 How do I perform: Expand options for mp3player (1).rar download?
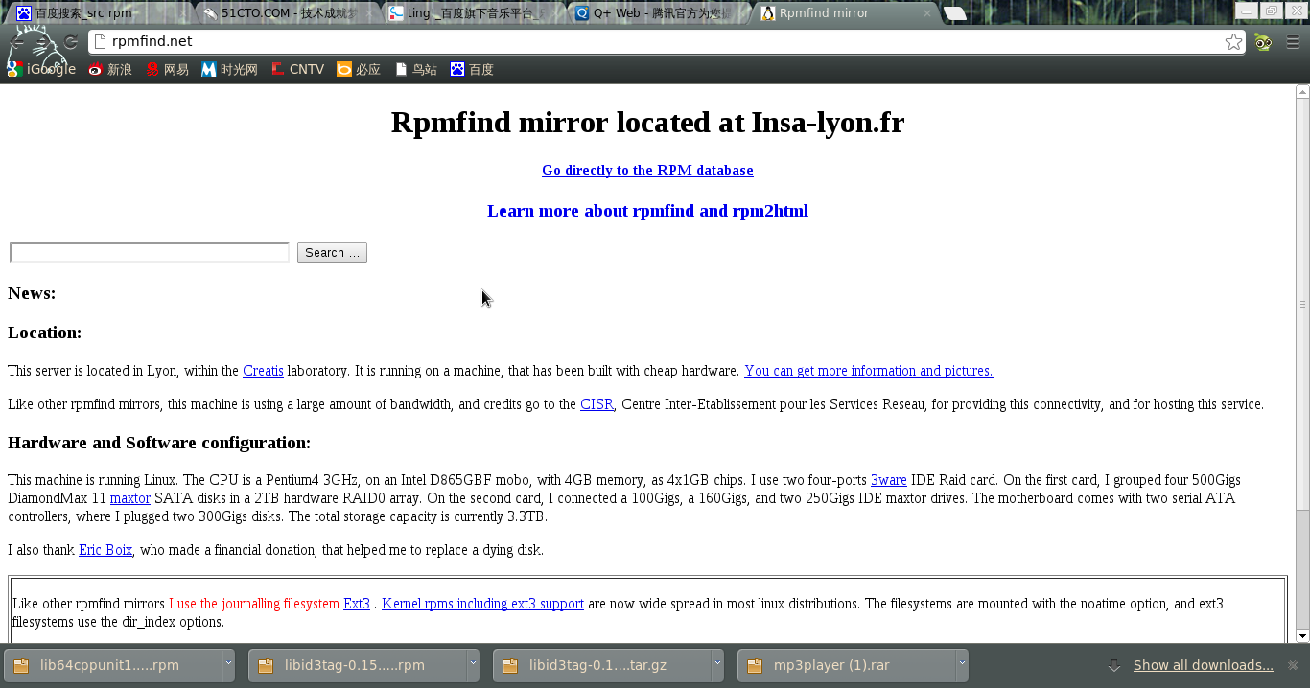coord(962,665)
